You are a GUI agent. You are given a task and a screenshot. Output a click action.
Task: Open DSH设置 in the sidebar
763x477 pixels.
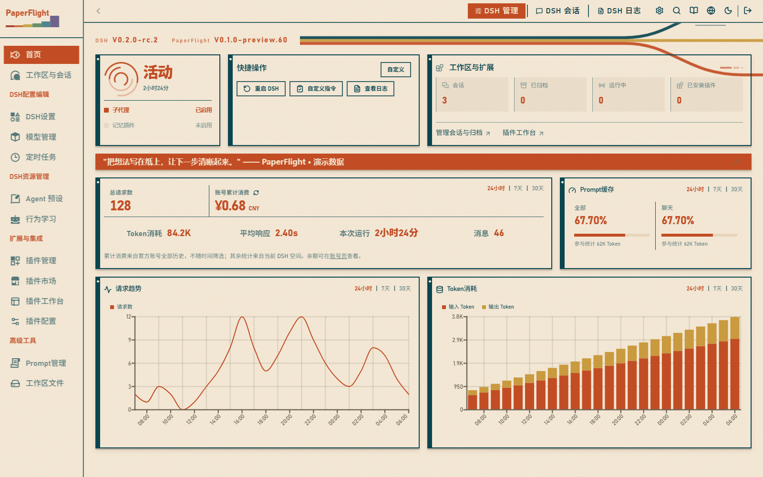pyautogui.click(x=41, y=116)
